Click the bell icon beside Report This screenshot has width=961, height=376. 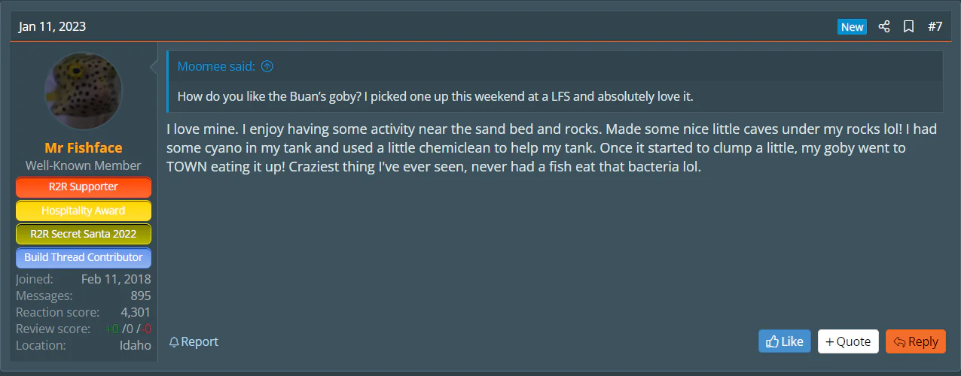(174, 342)
